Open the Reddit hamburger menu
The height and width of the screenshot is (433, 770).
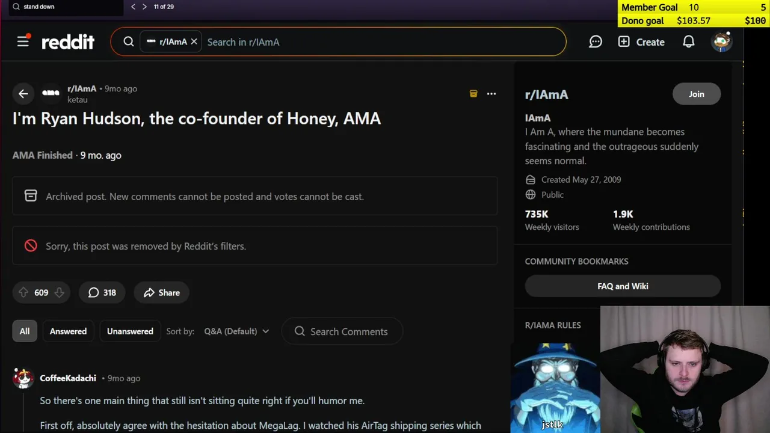click(23, 41)
